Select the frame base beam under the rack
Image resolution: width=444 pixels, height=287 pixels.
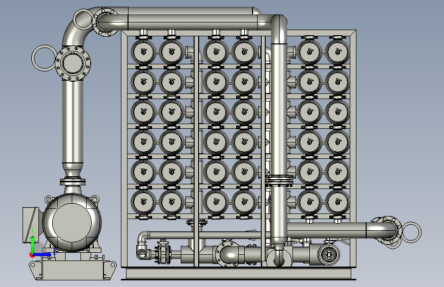(x=239, y=273)
